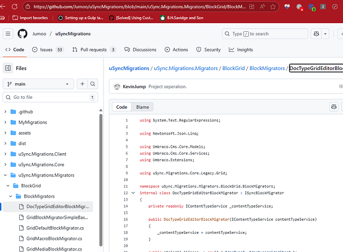Viewport: 343px width, 252px height.
Task: Open the Insights tab
Action: 241,50
